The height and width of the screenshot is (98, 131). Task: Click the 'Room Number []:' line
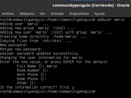[32, 70]
